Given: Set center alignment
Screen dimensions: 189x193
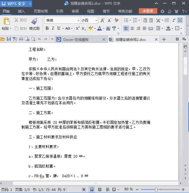Looking at the screenshot, I should tap(132, 28).
